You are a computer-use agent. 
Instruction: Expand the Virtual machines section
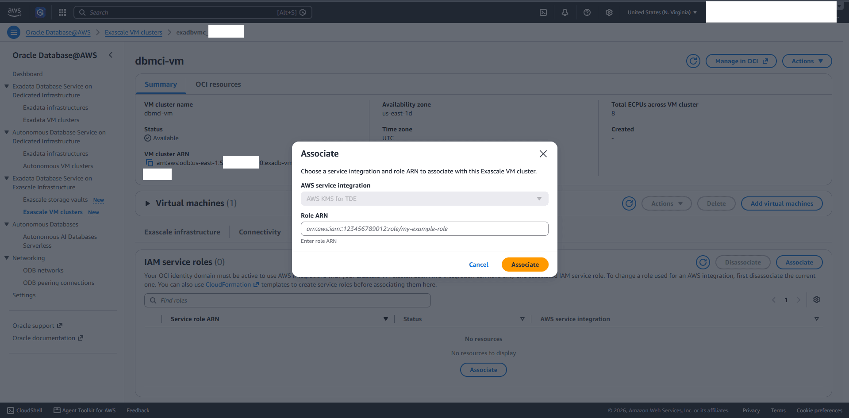[x=148, y=203]
